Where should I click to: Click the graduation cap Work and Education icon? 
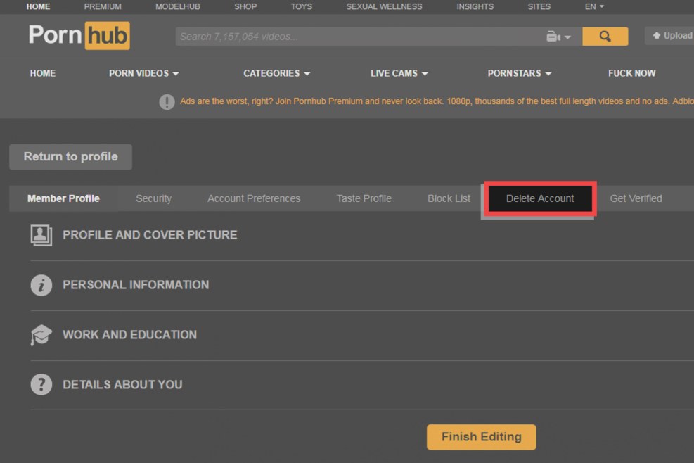41,335
